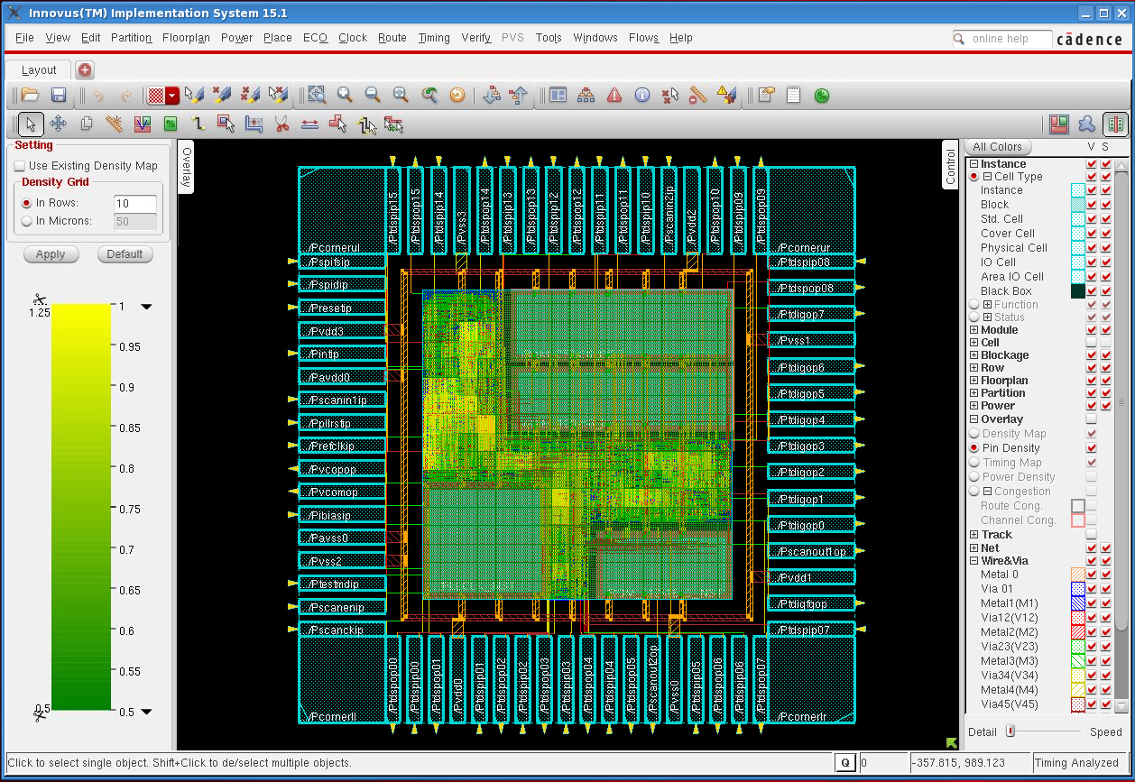Click the design hierarchy browser icon

pyautogui.click(x=585, y=95)
